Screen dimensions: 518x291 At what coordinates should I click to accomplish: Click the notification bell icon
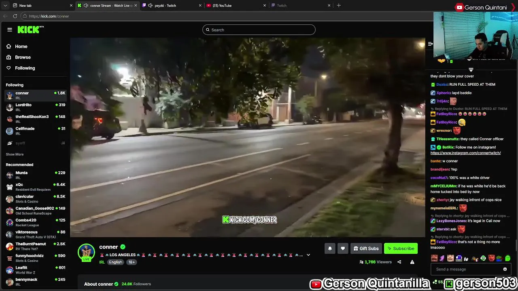pos(330,249)
